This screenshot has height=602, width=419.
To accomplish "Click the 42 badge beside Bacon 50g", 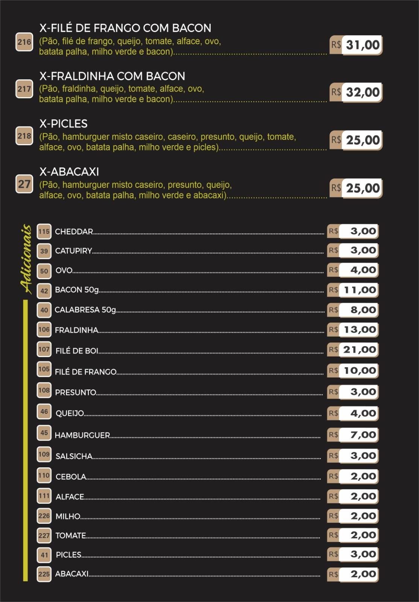I will pos(44,290).
